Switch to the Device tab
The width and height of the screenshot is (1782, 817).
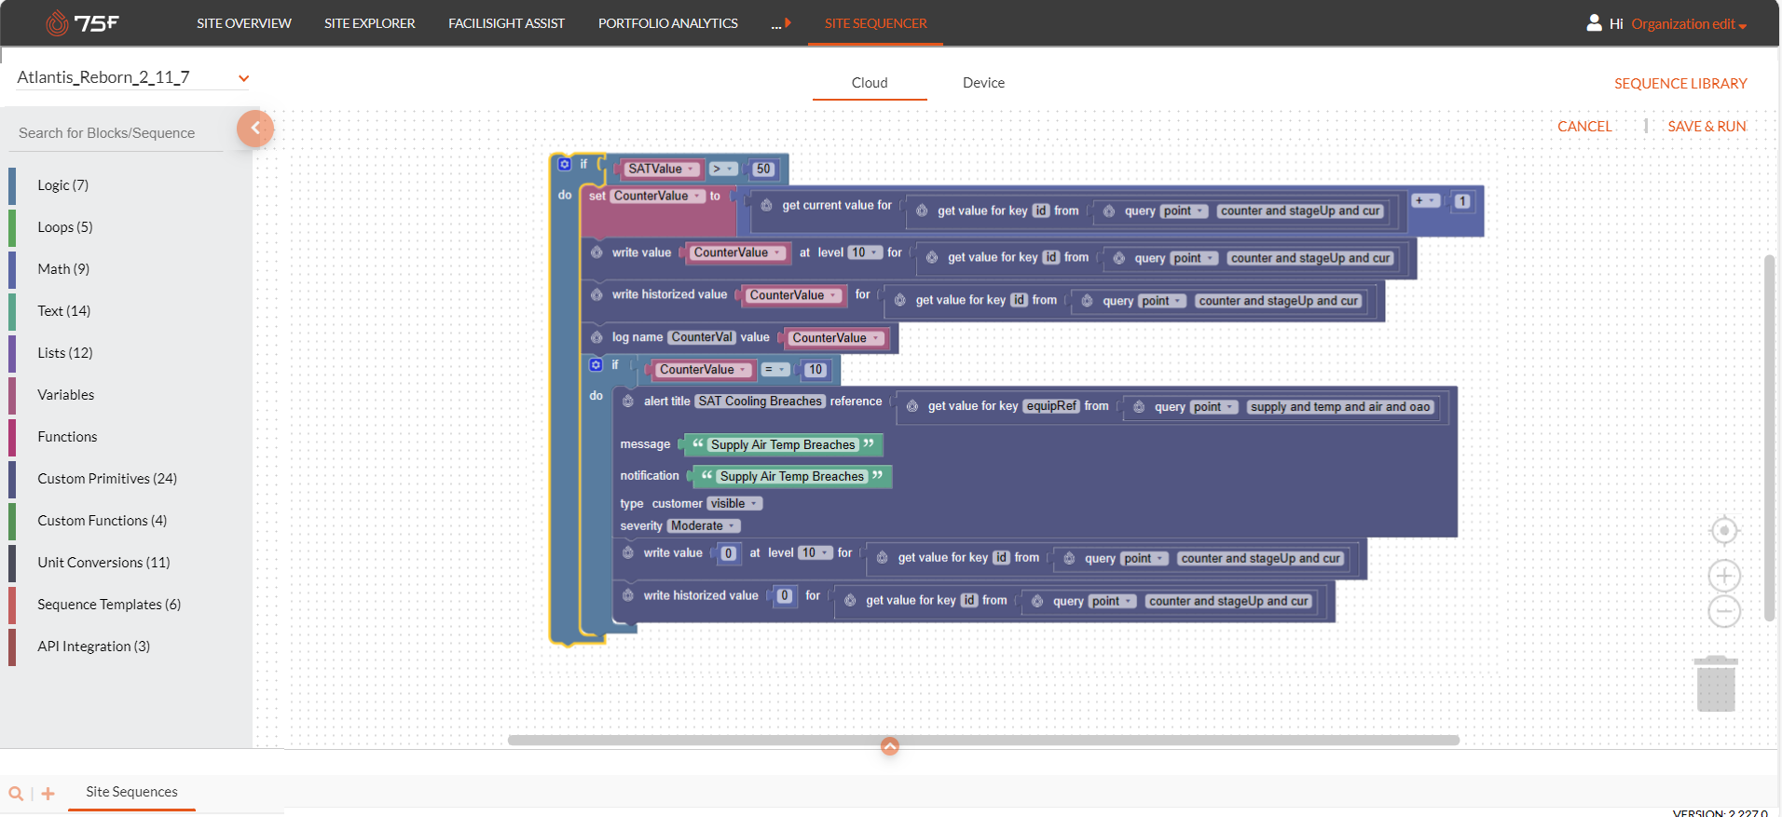click(x=983, y=83)
